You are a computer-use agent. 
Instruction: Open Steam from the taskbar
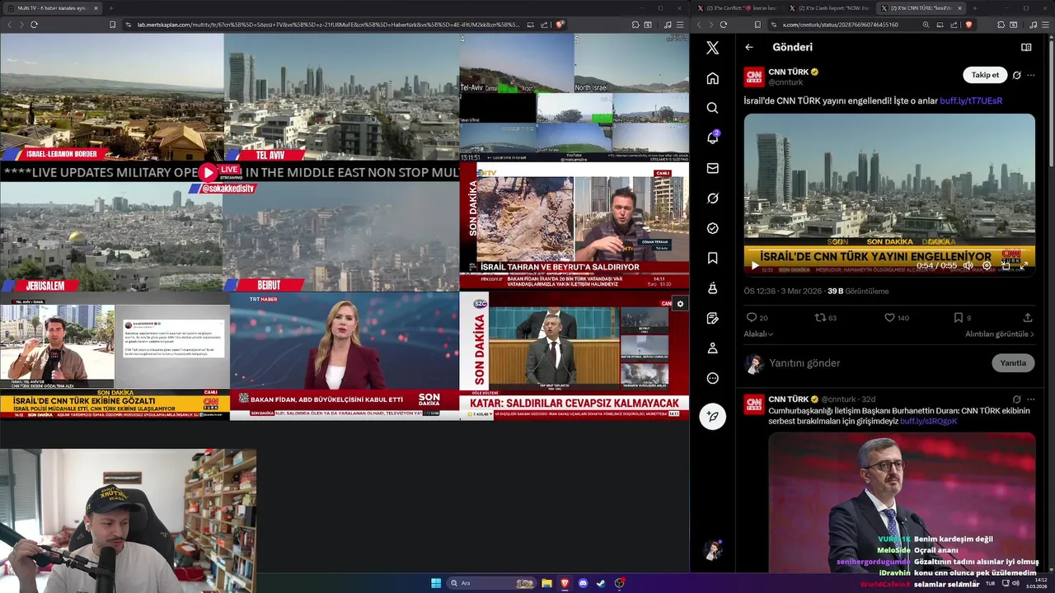point(601,583)
